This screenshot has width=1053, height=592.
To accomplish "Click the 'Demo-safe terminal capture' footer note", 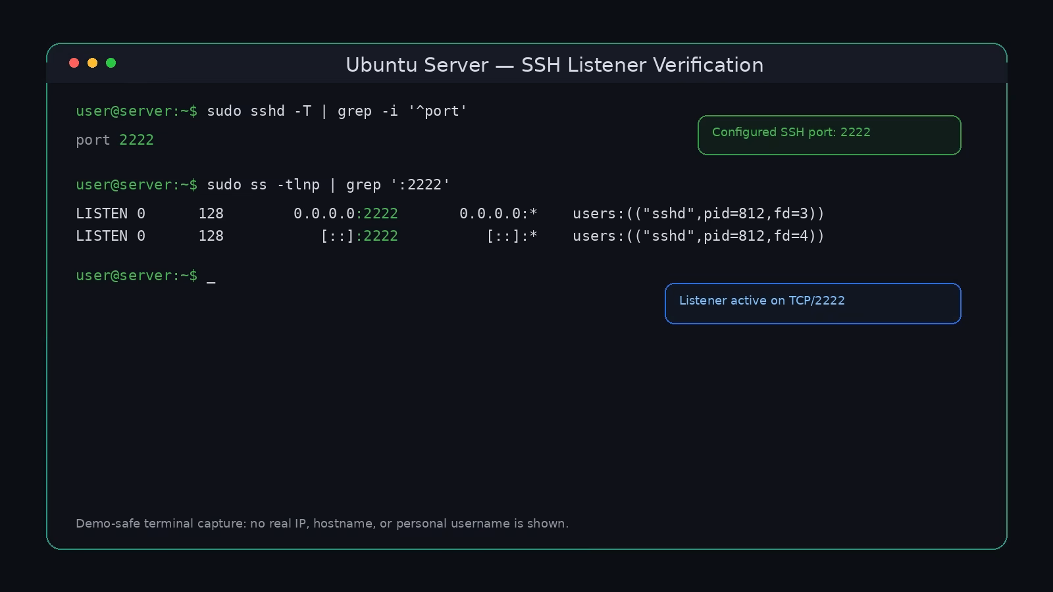I will (322, 524).
